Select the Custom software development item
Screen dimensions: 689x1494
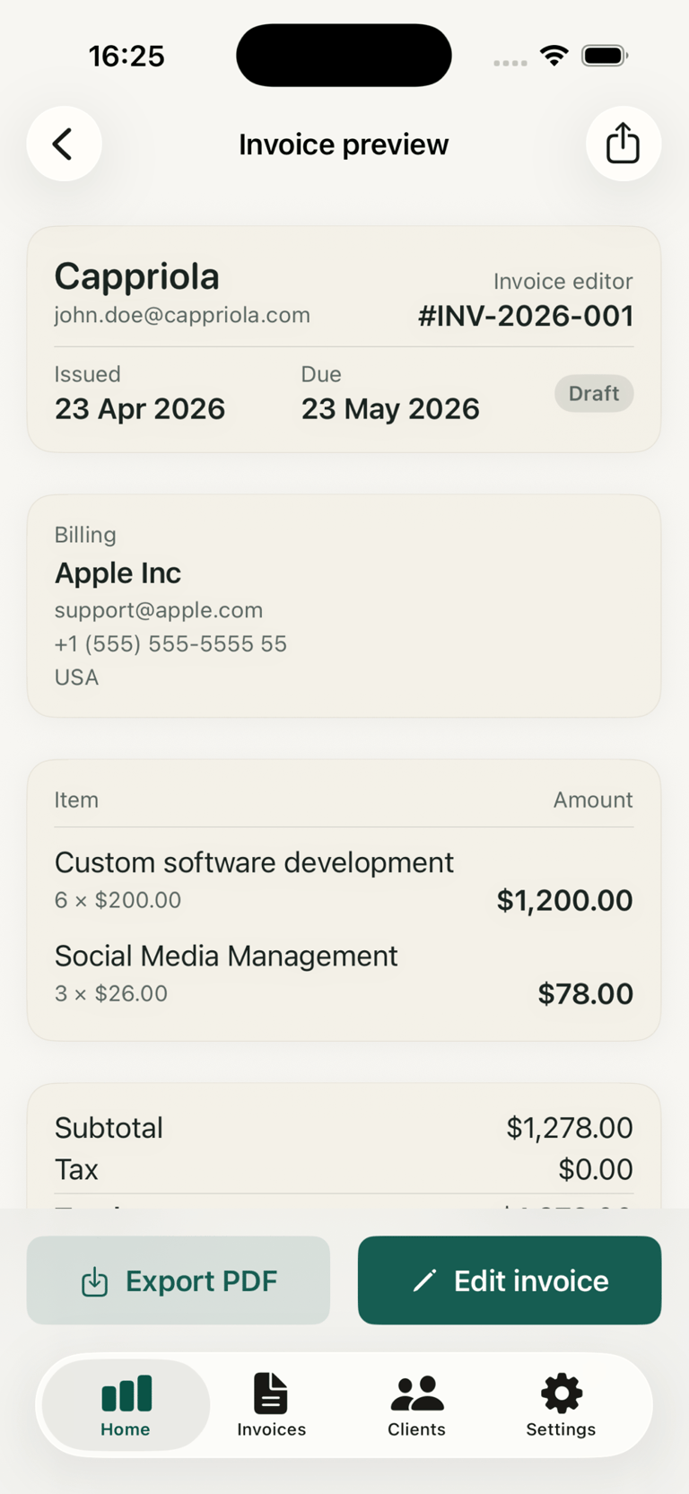click(254, 862)
